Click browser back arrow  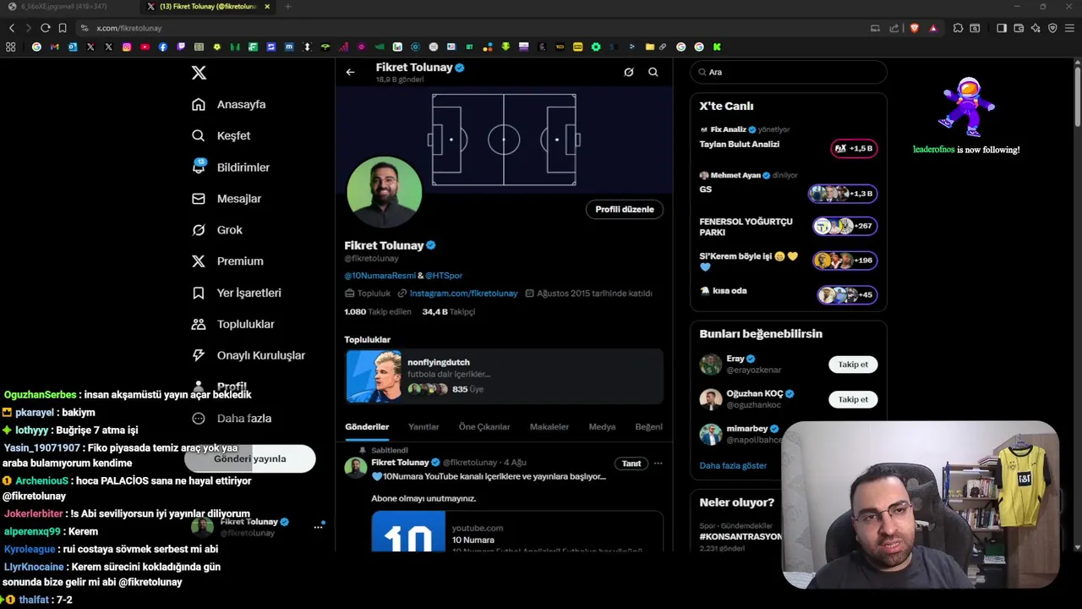pos(12,28)
